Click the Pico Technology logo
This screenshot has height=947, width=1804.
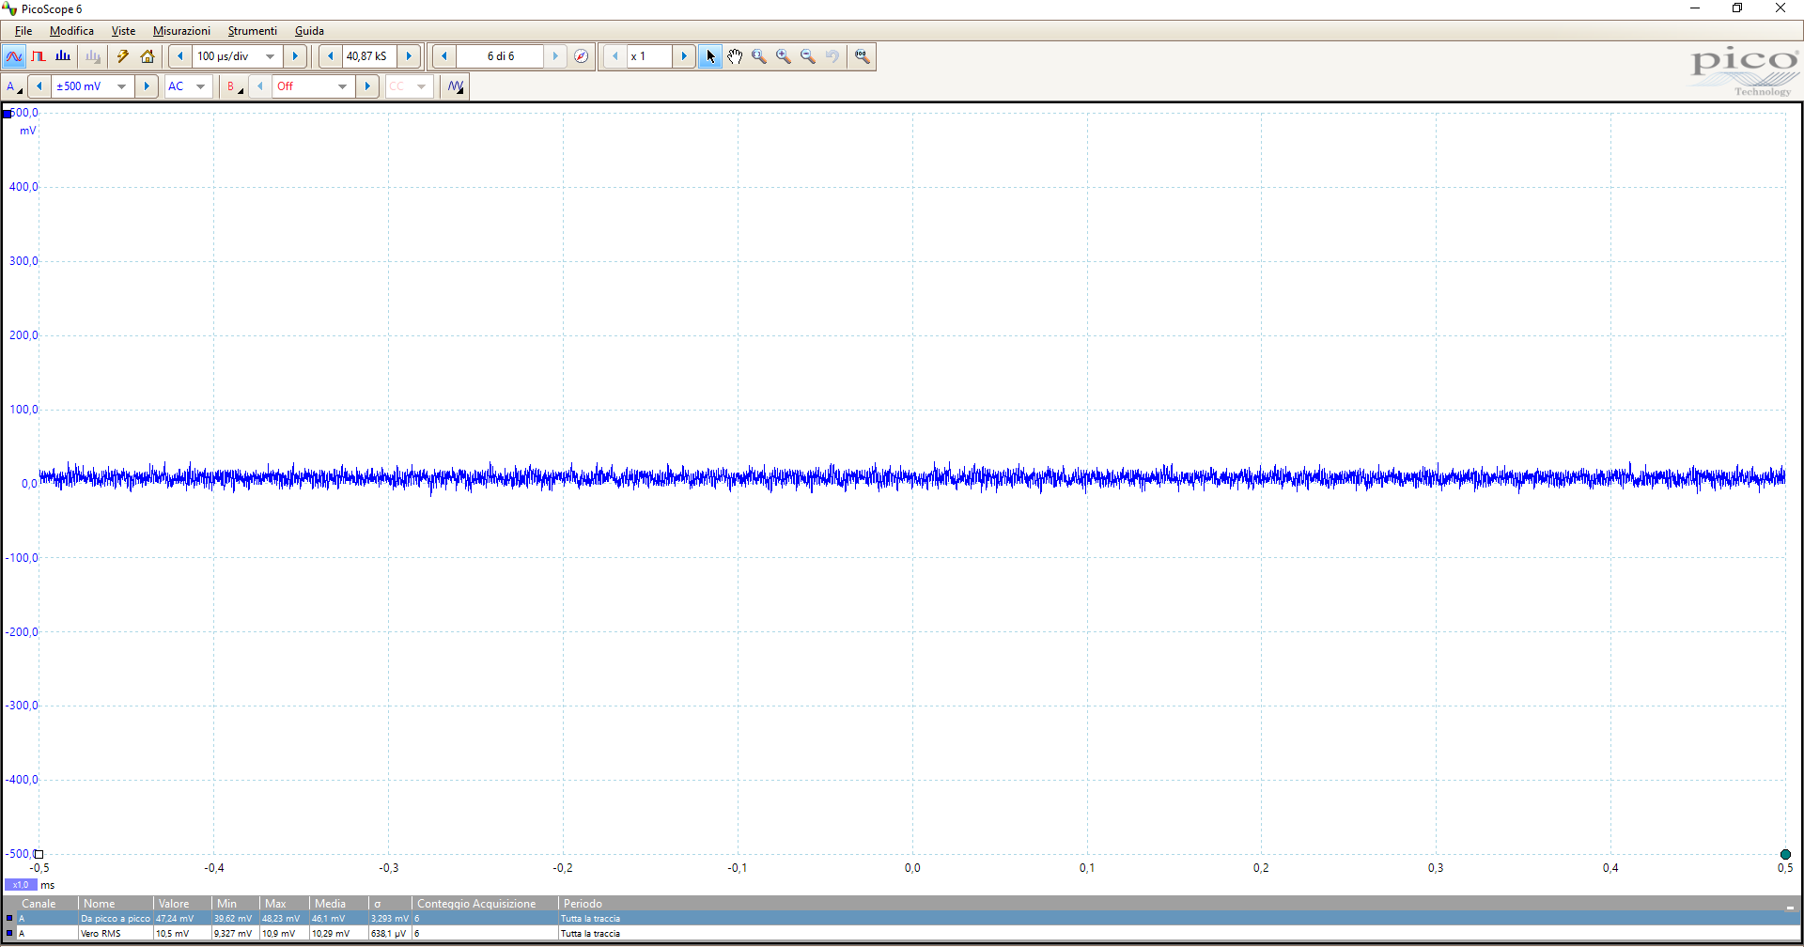[1744, 71]
